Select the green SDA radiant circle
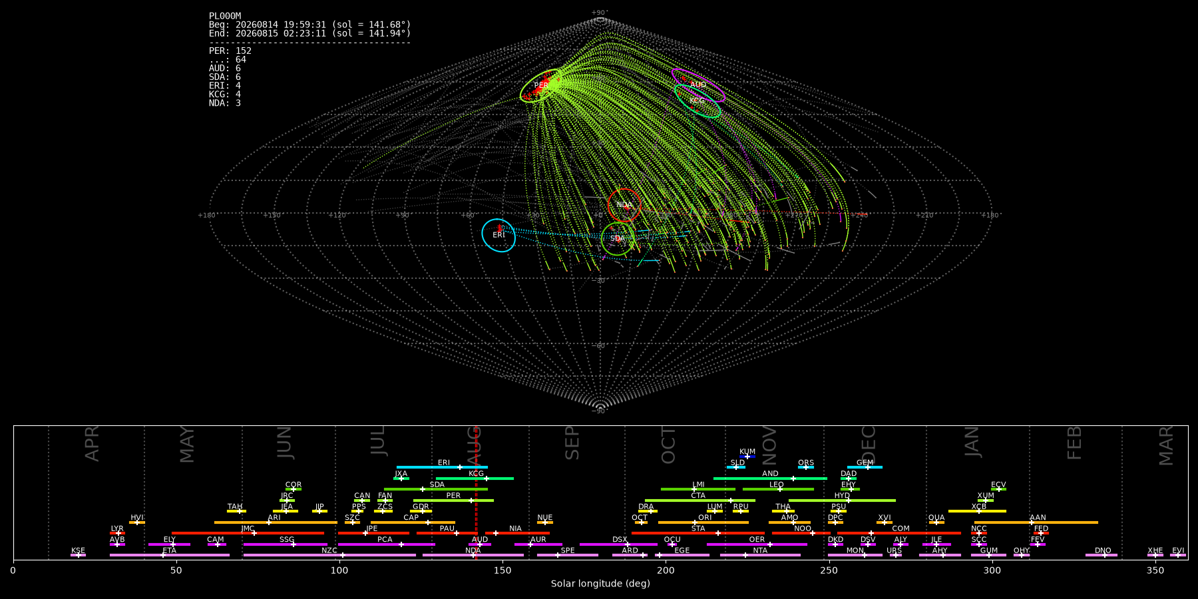Viewport: 1198px width, 599px height. 618,238
